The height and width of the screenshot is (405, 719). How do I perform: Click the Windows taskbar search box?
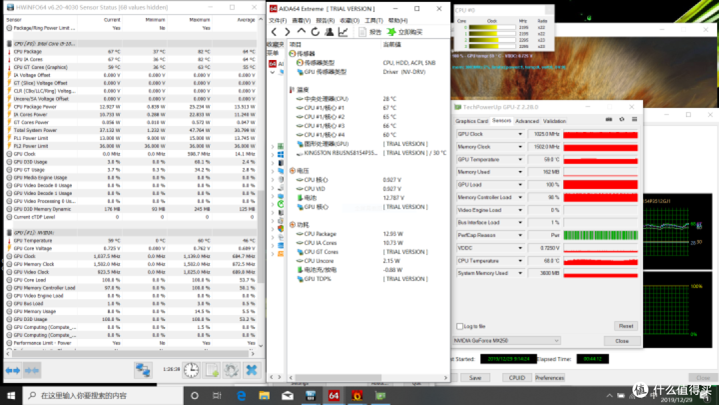103,396
